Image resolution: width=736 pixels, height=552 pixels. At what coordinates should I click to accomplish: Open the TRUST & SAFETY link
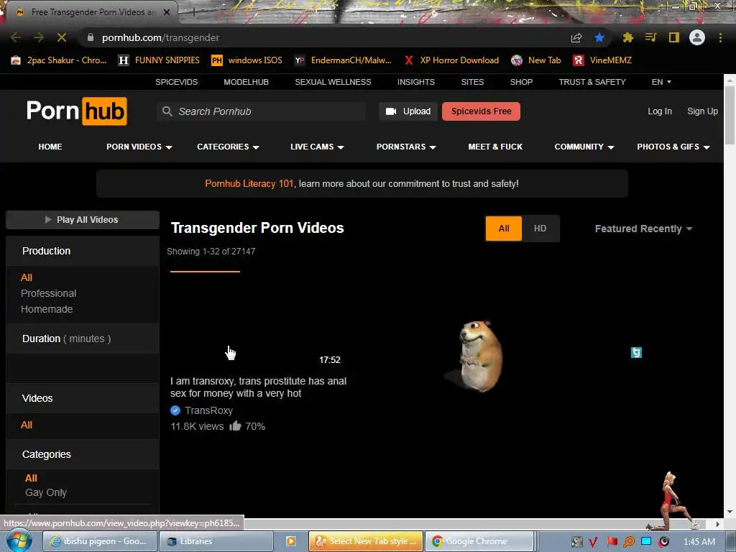point(592,82)
